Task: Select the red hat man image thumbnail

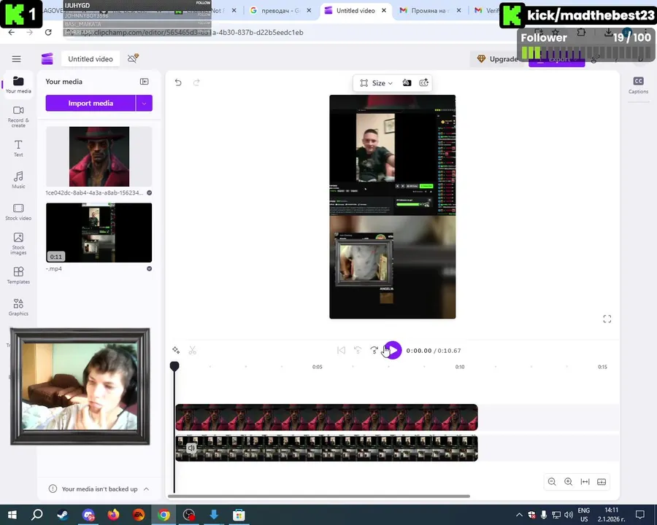Action: click(x=99, y=157)
